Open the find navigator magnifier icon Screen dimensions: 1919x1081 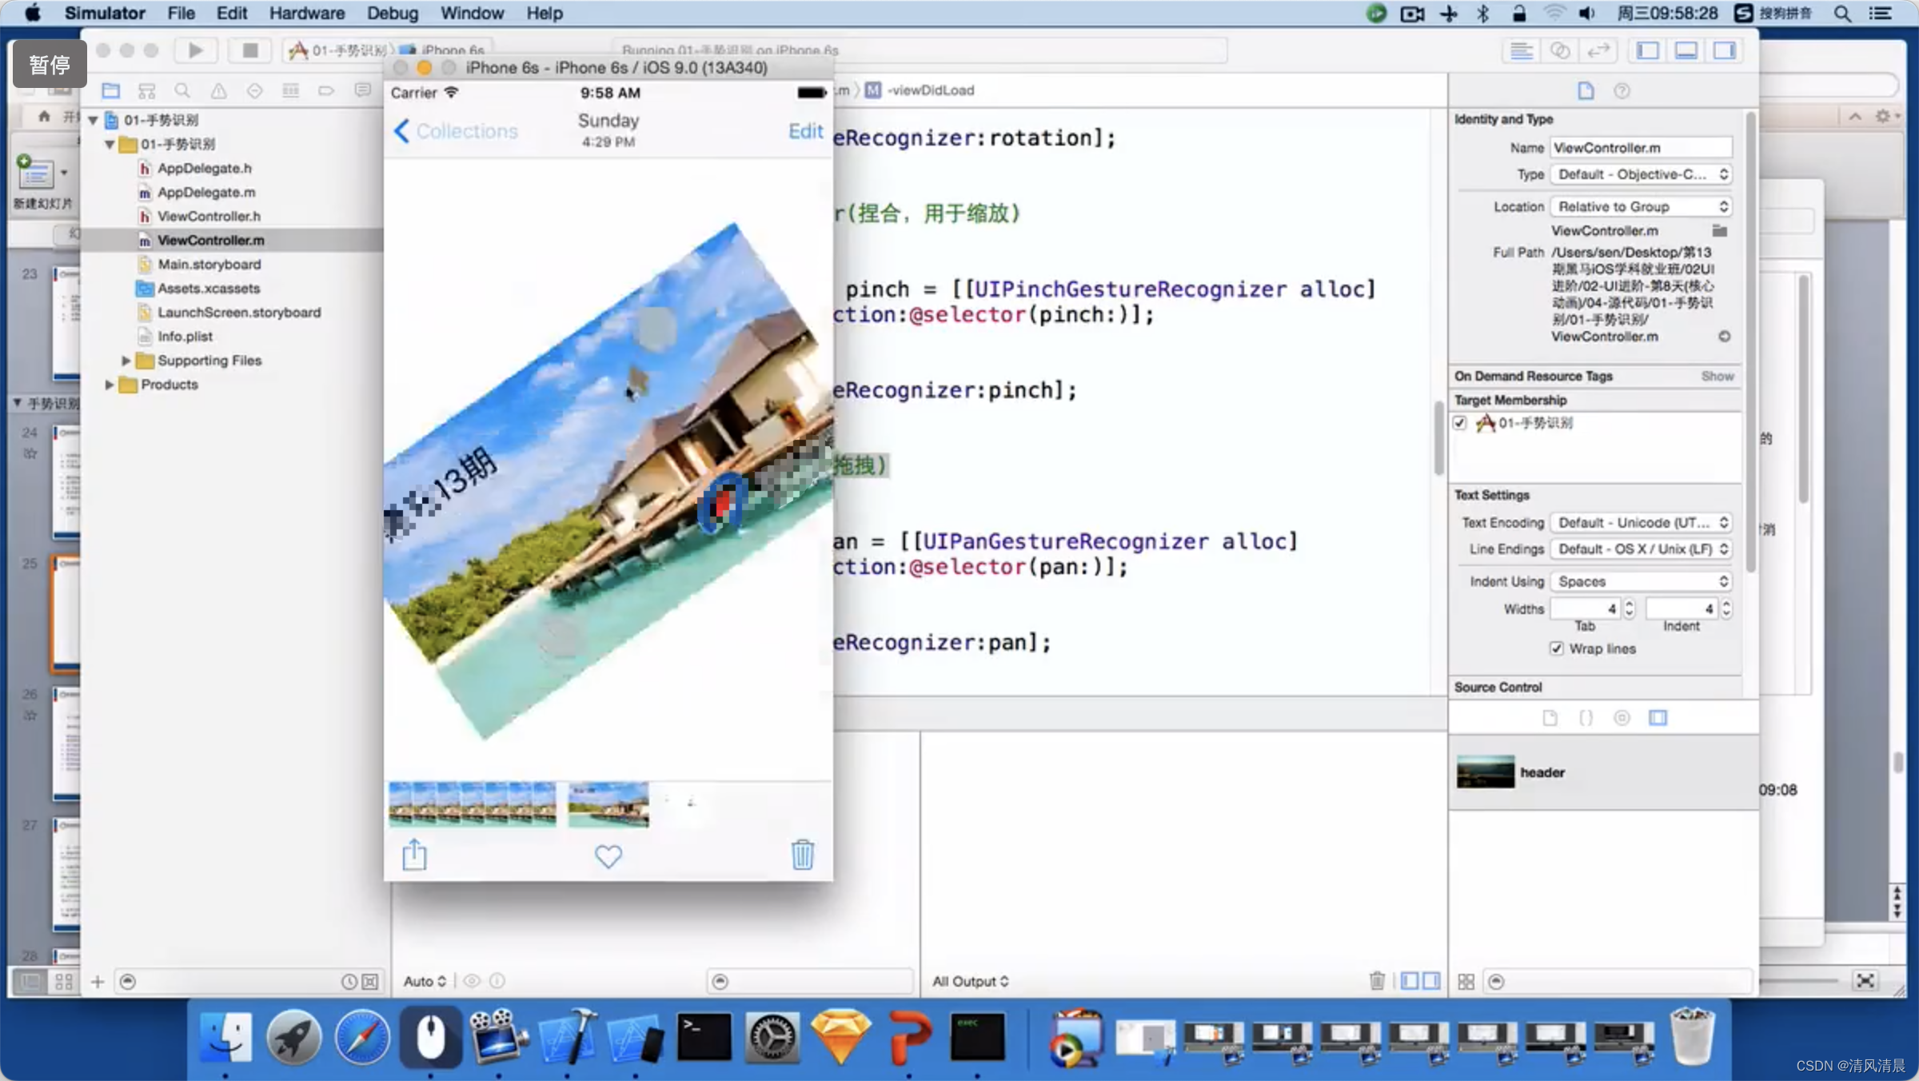pos(182,90)
